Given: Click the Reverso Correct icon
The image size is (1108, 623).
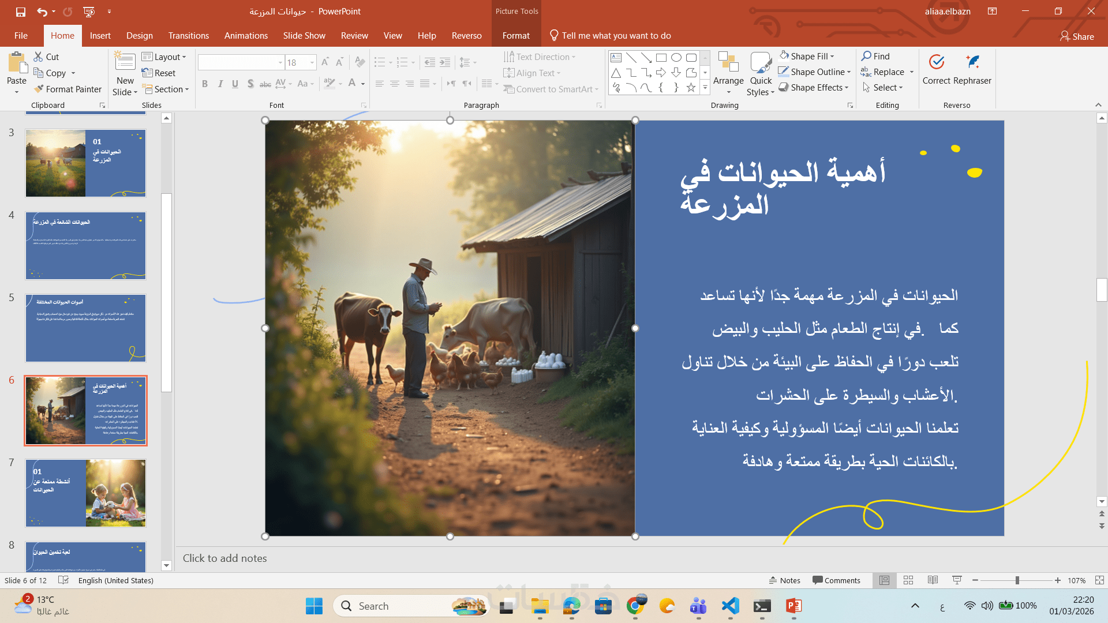Looking at the screenshot, I should [x=936, y=62].
